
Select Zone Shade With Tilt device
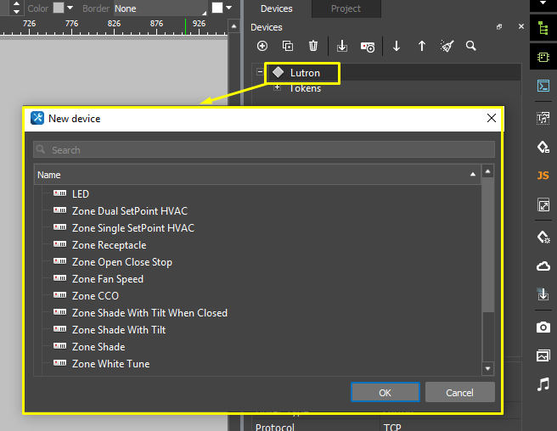118,330
